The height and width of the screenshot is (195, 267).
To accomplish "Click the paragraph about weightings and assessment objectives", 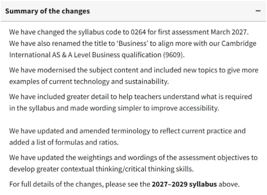I will tap(133, 163).
